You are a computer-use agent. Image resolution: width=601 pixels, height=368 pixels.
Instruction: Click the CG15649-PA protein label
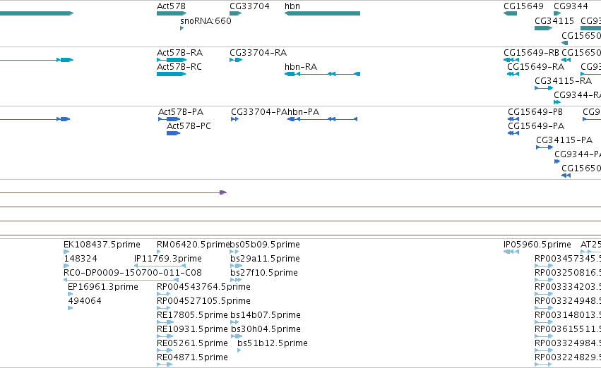[536, 126]
